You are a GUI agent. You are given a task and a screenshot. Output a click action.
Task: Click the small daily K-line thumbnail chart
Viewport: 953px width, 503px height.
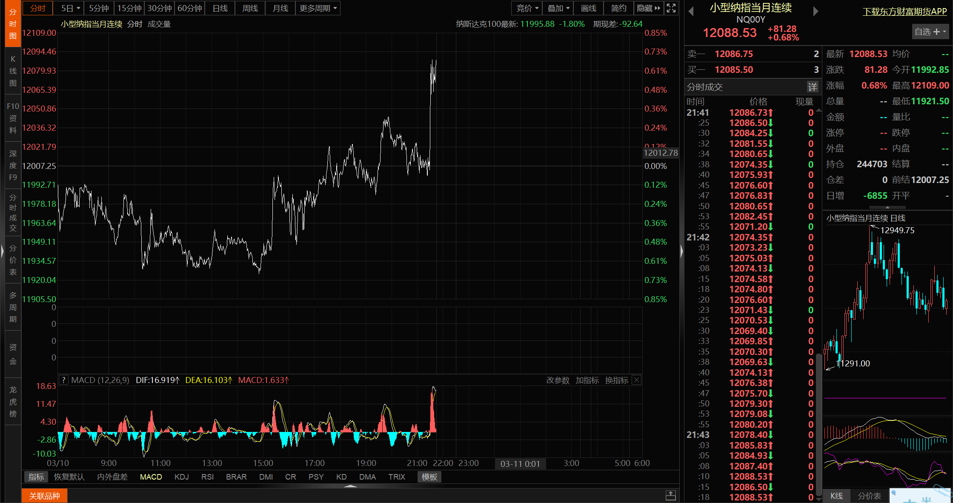coord(887,298)
